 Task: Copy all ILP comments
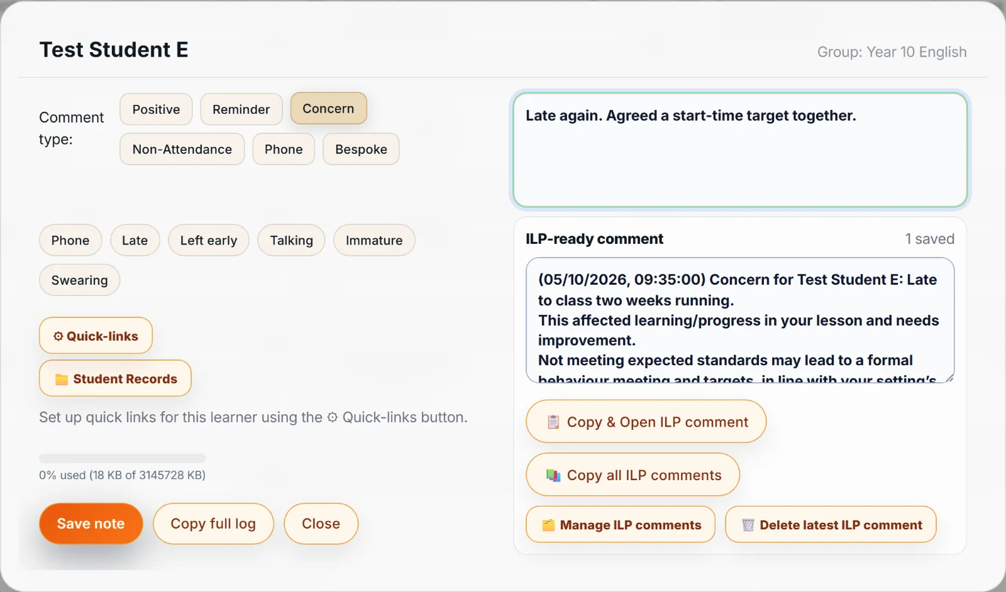point(633,475)
